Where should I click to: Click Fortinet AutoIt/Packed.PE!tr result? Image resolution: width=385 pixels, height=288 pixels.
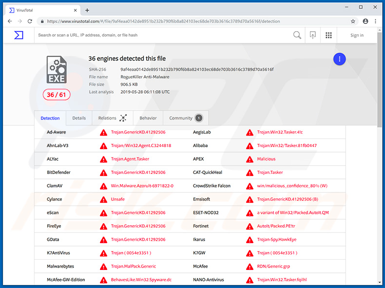click(276, 226)
